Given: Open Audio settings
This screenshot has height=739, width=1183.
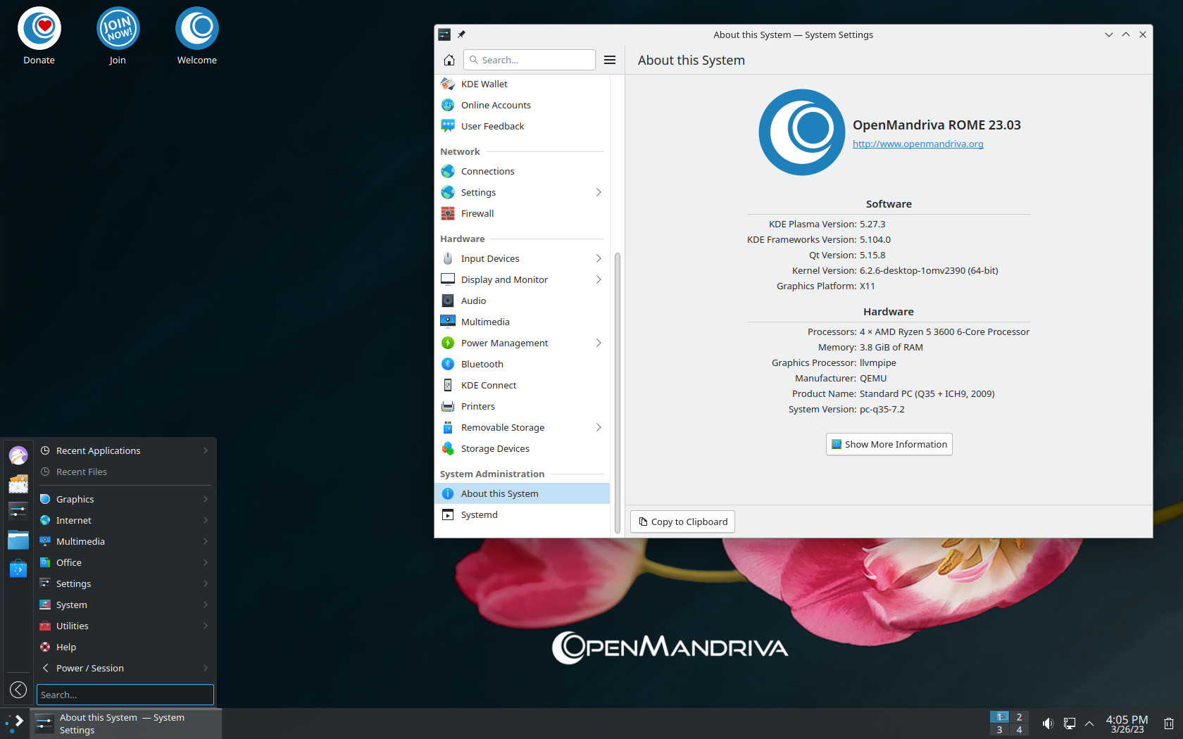Looking at the screenshot, I should [522, 301].
